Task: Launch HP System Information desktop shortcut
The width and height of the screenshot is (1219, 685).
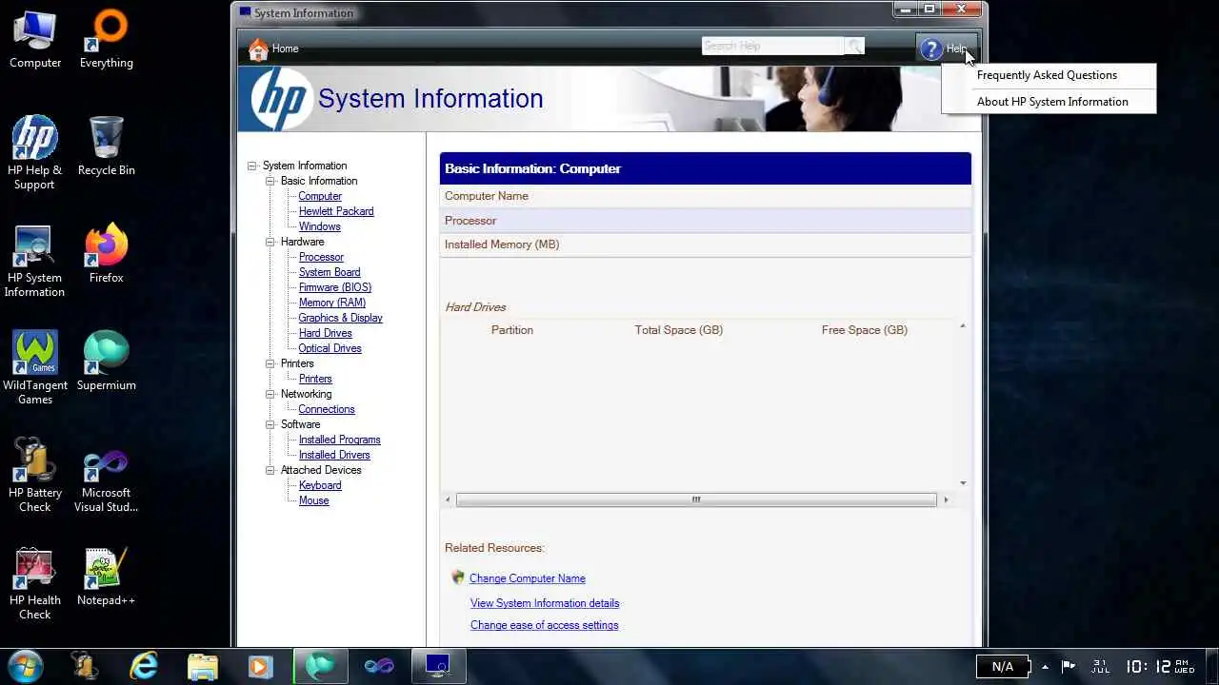Action: click(34, 262)
